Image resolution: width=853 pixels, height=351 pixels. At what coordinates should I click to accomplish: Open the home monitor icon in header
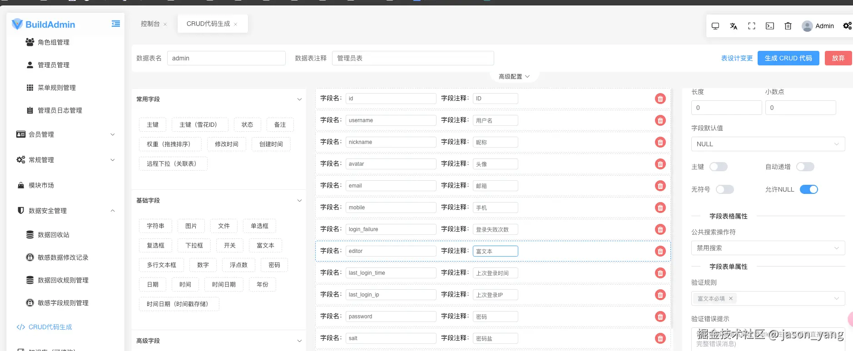(x=715, y=26)
